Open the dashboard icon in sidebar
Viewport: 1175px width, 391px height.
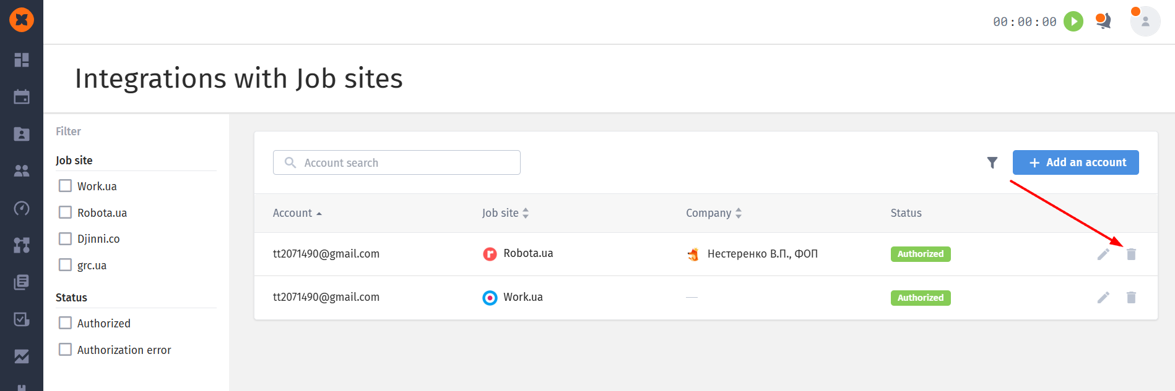[22, 60]
